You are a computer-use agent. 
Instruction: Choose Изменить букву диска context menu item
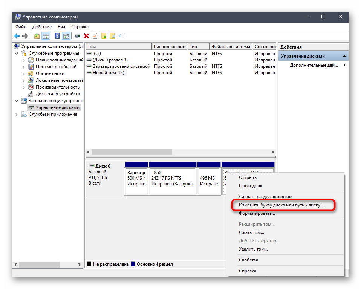pos(281,205)
